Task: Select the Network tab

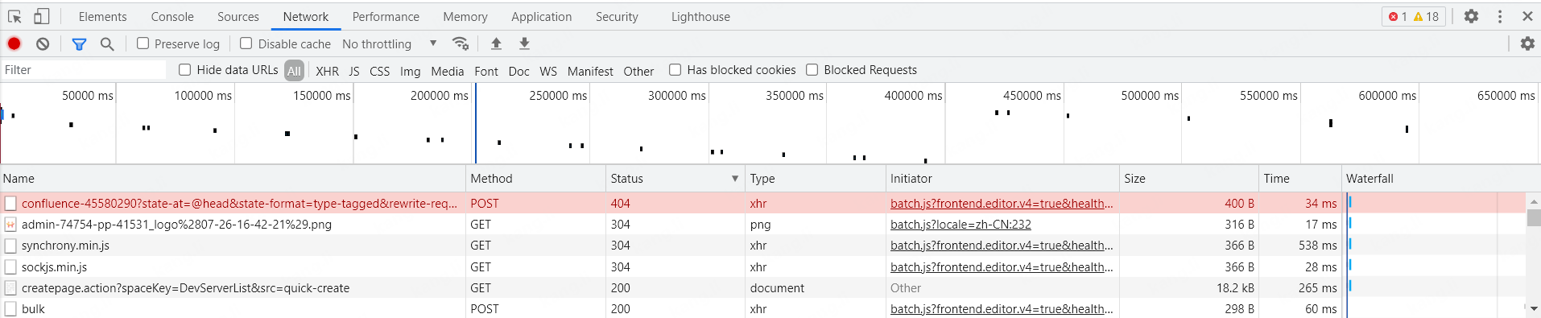Action: click(306, 16)
